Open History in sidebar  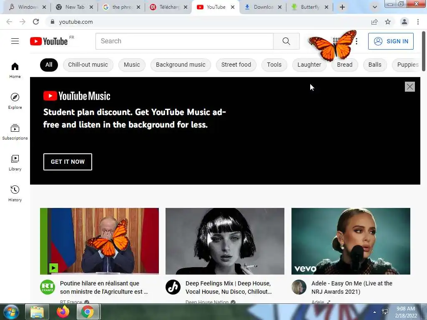(x=15, y=193)
